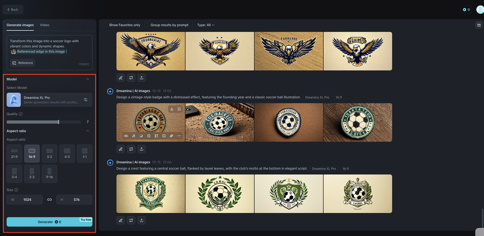Open the user profile avatar
Image resolution: width=484 pixels, height=236 pixels.
(480, 9)
